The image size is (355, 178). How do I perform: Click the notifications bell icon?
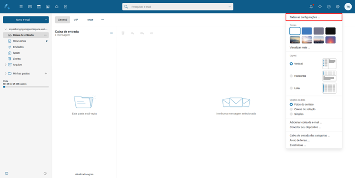point(311,7)
